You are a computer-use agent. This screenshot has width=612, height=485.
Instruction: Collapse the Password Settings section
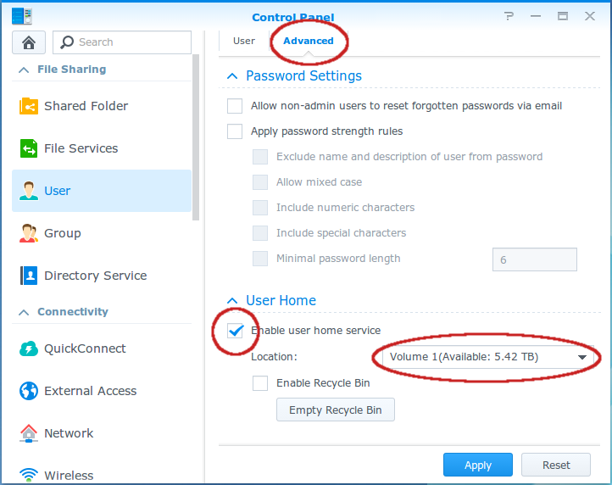(x=231, y=76)
